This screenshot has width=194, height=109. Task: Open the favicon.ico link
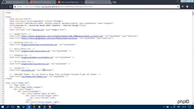pyautogui.click(x=38, y=30)
